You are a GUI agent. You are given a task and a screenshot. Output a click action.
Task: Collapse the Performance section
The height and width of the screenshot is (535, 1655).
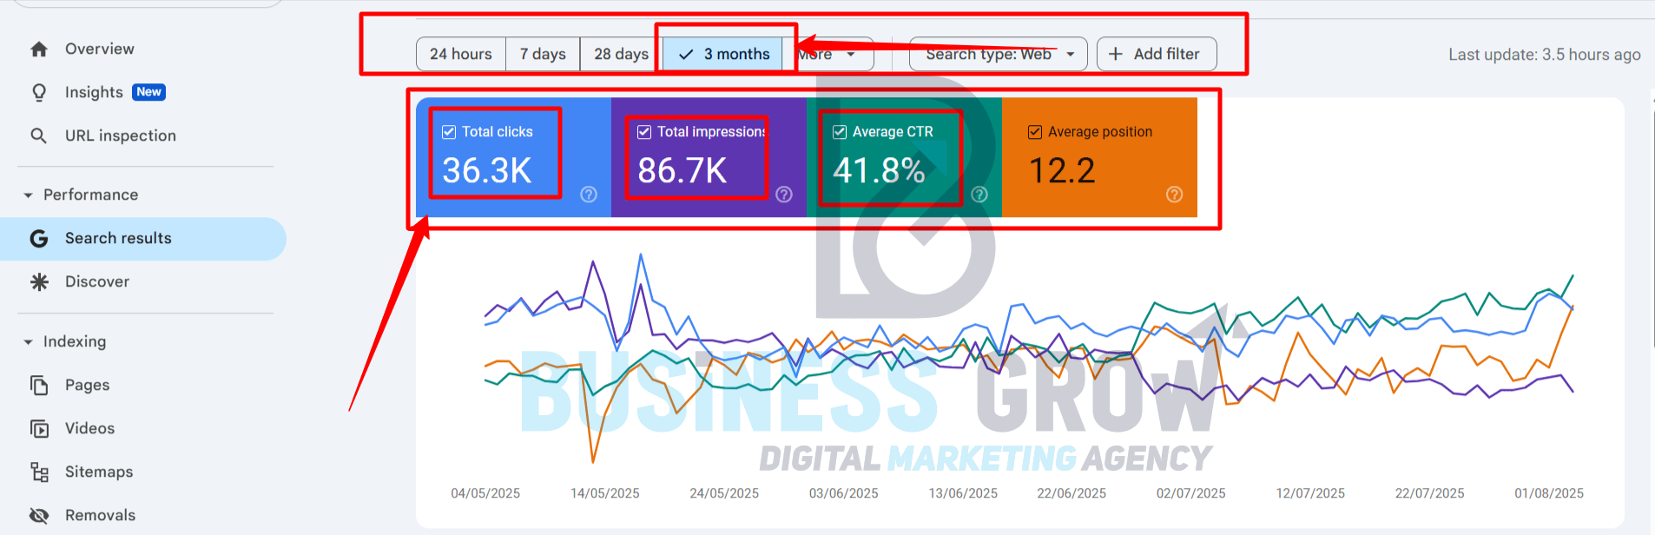[29, 195]
